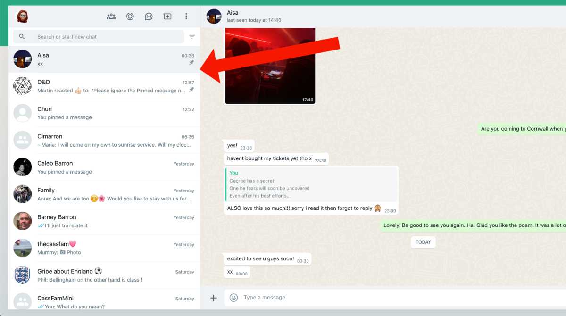This screenshot has height=316, width=566.
Task: Click the Family group photo avatar
Action: [23, 194]
